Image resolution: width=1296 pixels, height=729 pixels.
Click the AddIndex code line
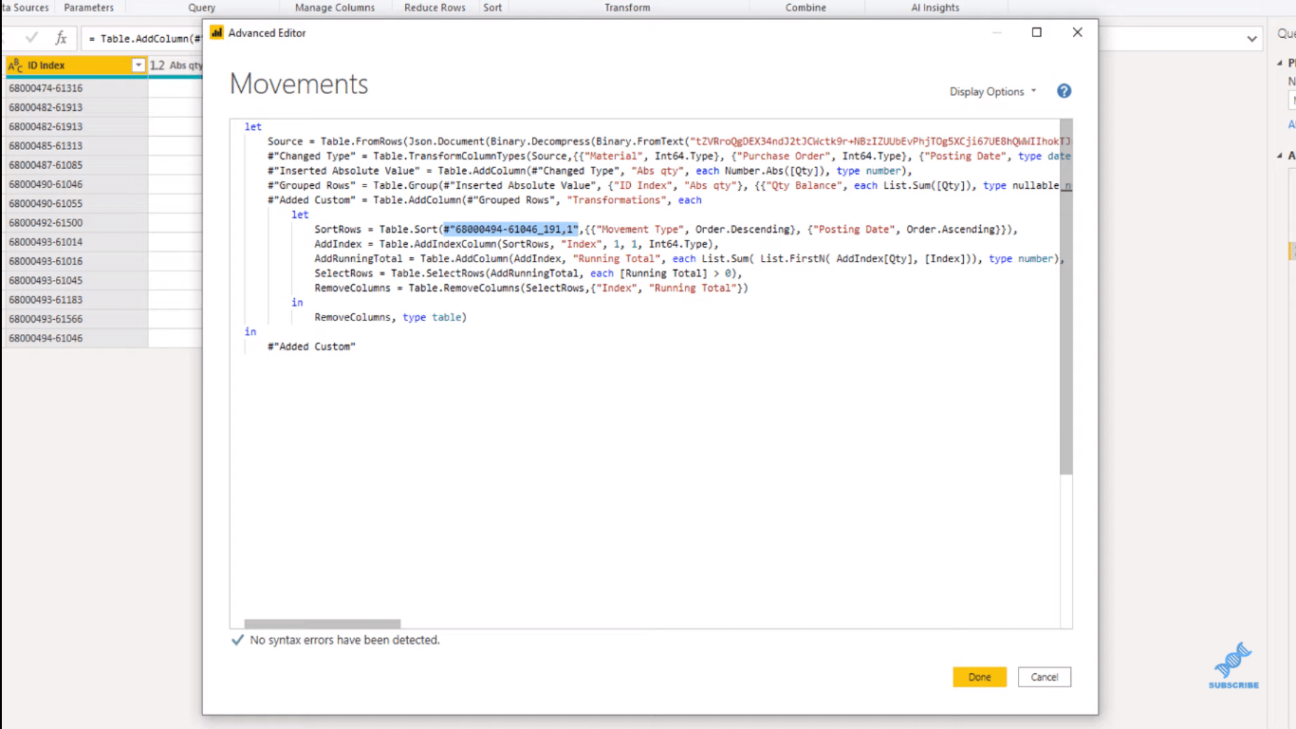517,244
